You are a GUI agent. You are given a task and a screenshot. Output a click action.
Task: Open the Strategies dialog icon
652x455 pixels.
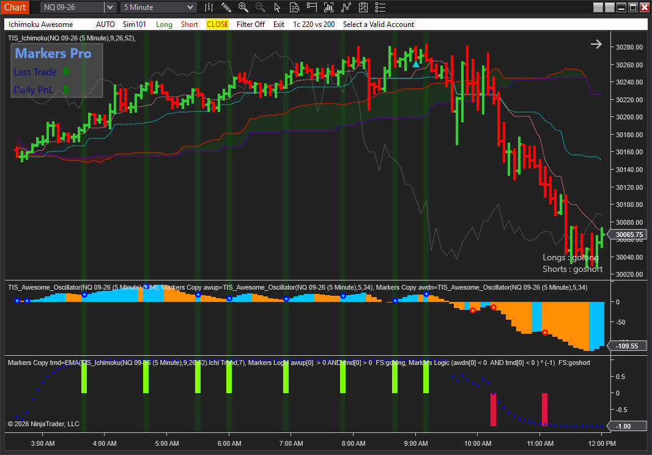[x=363, y=7]
